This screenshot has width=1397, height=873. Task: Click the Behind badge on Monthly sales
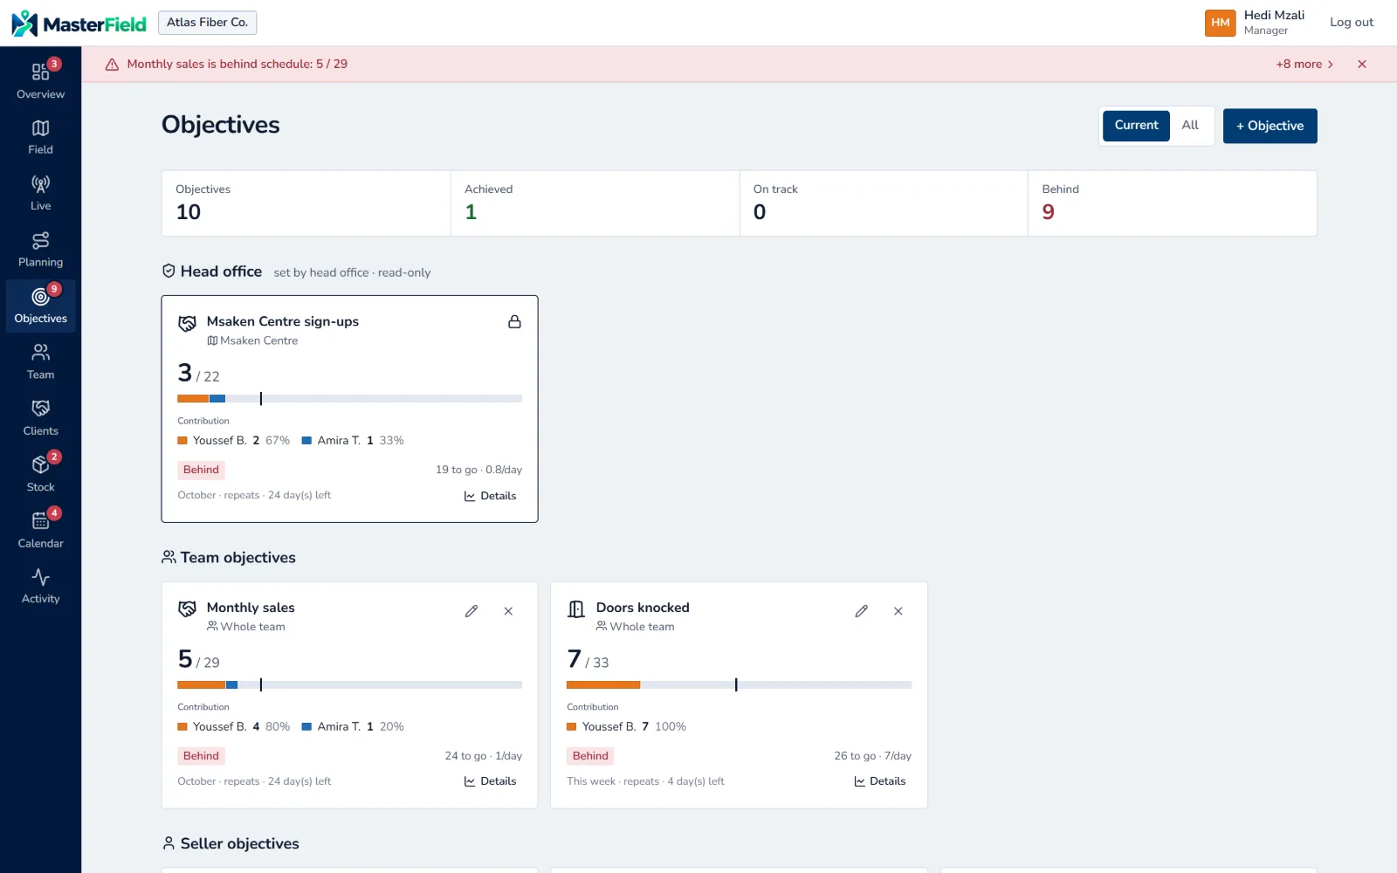point(201,756)
